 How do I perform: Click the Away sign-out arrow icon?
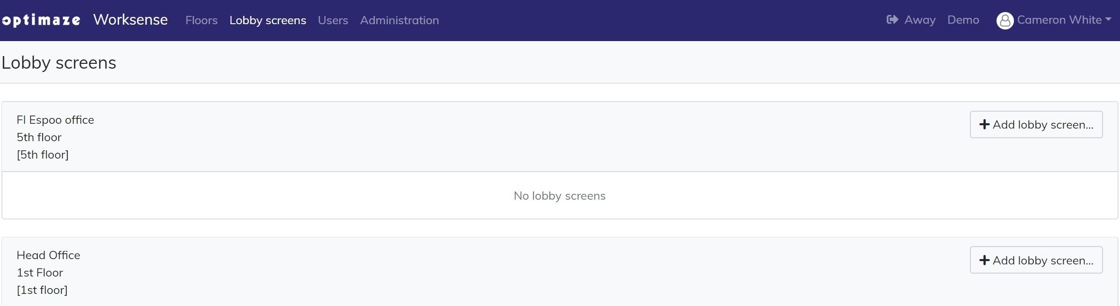892,20
